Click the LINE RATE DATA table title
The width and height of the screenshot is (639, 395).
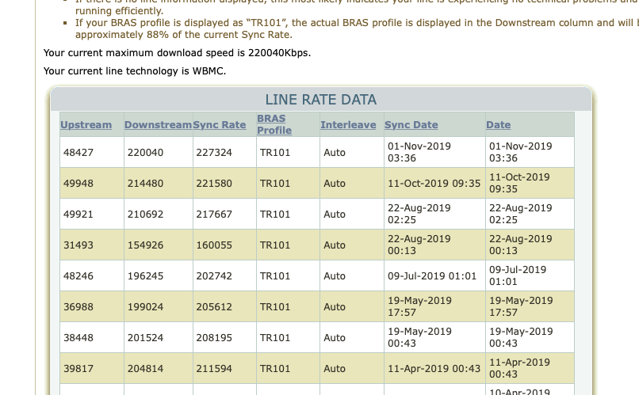coord(320,100)
